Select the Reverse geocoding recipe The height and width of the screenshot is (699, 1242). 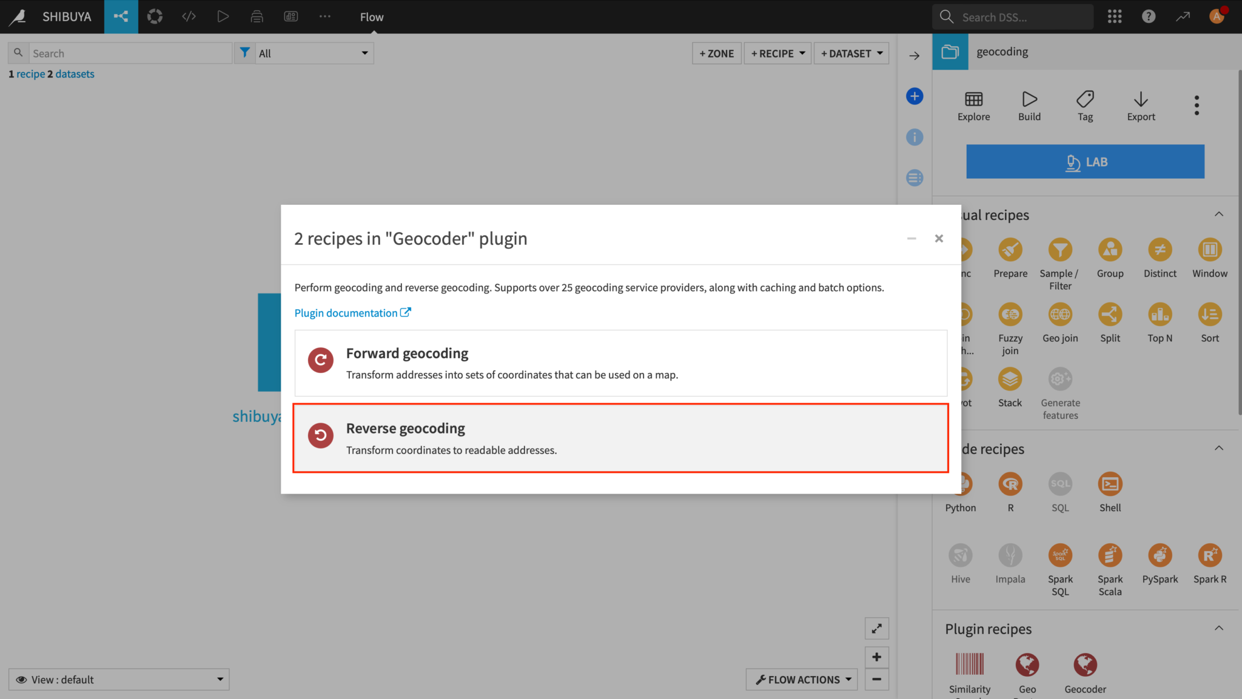[620, 438]
